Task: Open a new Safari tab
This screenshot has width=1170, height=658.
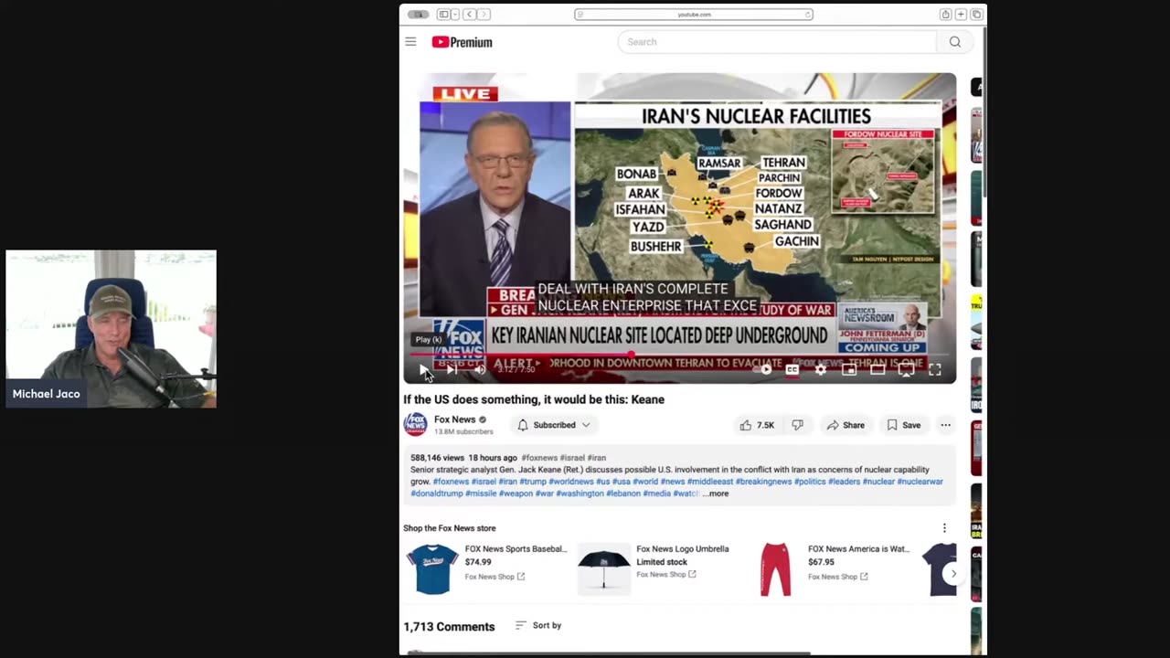Action: tap(961, 15)
